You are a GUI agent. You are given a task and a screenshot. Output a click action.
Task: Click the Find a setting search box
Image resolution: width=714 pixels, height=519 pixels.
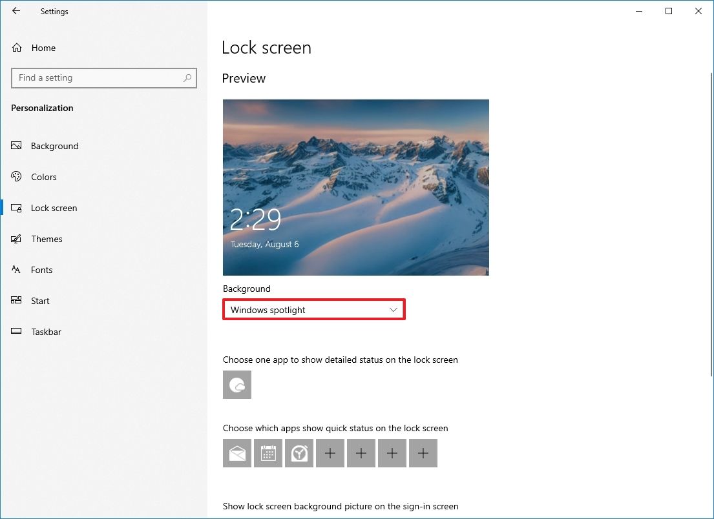(103, 77)
